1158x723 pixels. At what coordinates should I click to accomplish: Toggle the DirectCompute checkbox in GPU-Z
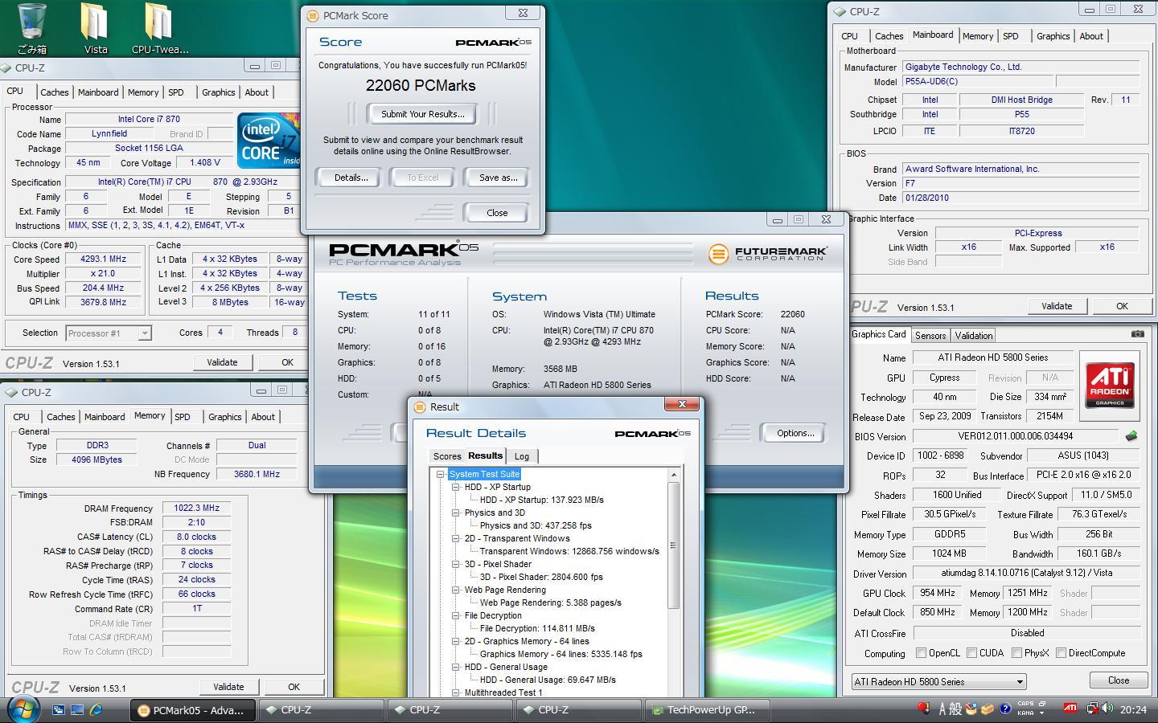tap(1061, 653)
